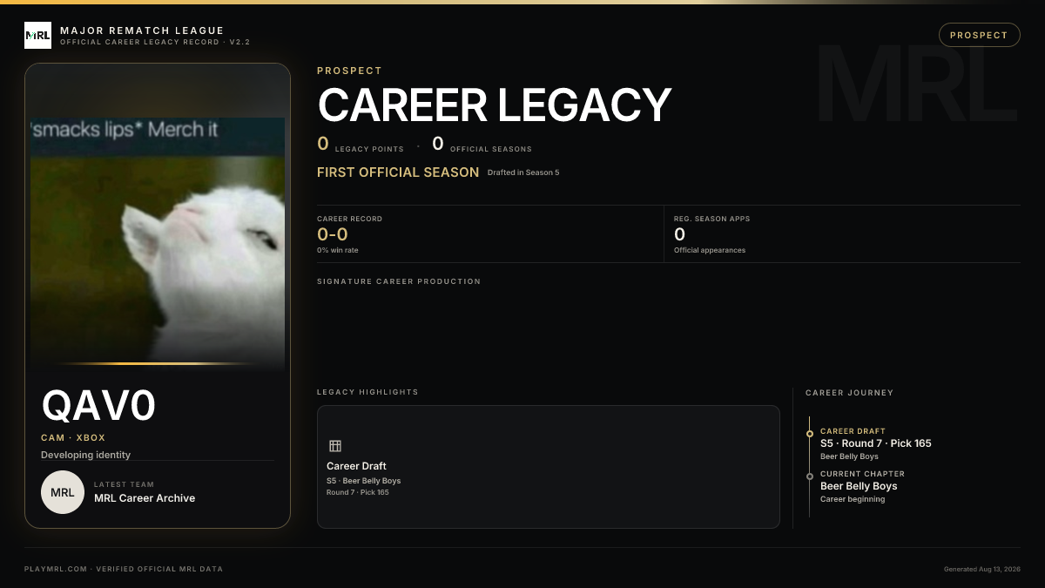Click 'LEGACY HIGHLIGHTS' section heading
The width and height of the screenshot is (1045, 588).
point(367,392)
